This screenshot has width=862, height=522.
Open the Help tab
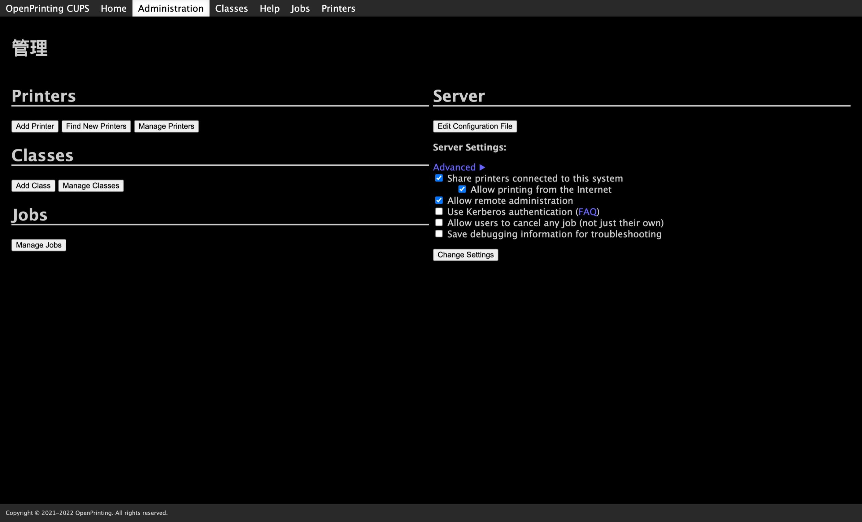[x=270, y=8]
